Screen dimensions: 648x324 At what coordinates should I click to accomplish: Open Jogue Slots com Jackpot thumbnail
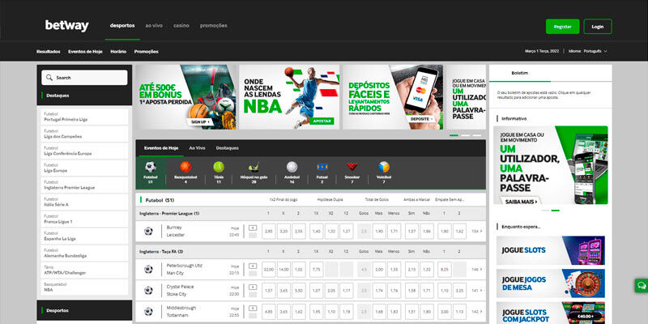click(551, 313)
